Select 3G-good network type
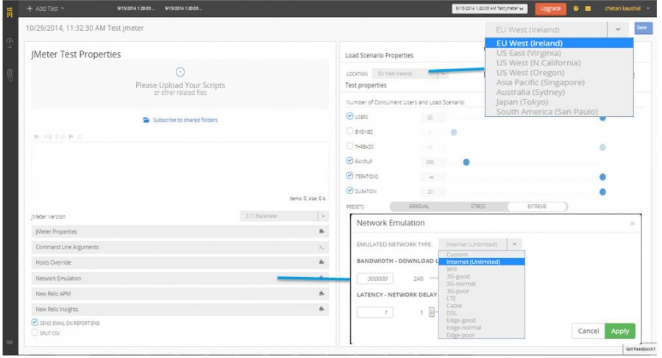The image size is (662, 358). (481, 276)
